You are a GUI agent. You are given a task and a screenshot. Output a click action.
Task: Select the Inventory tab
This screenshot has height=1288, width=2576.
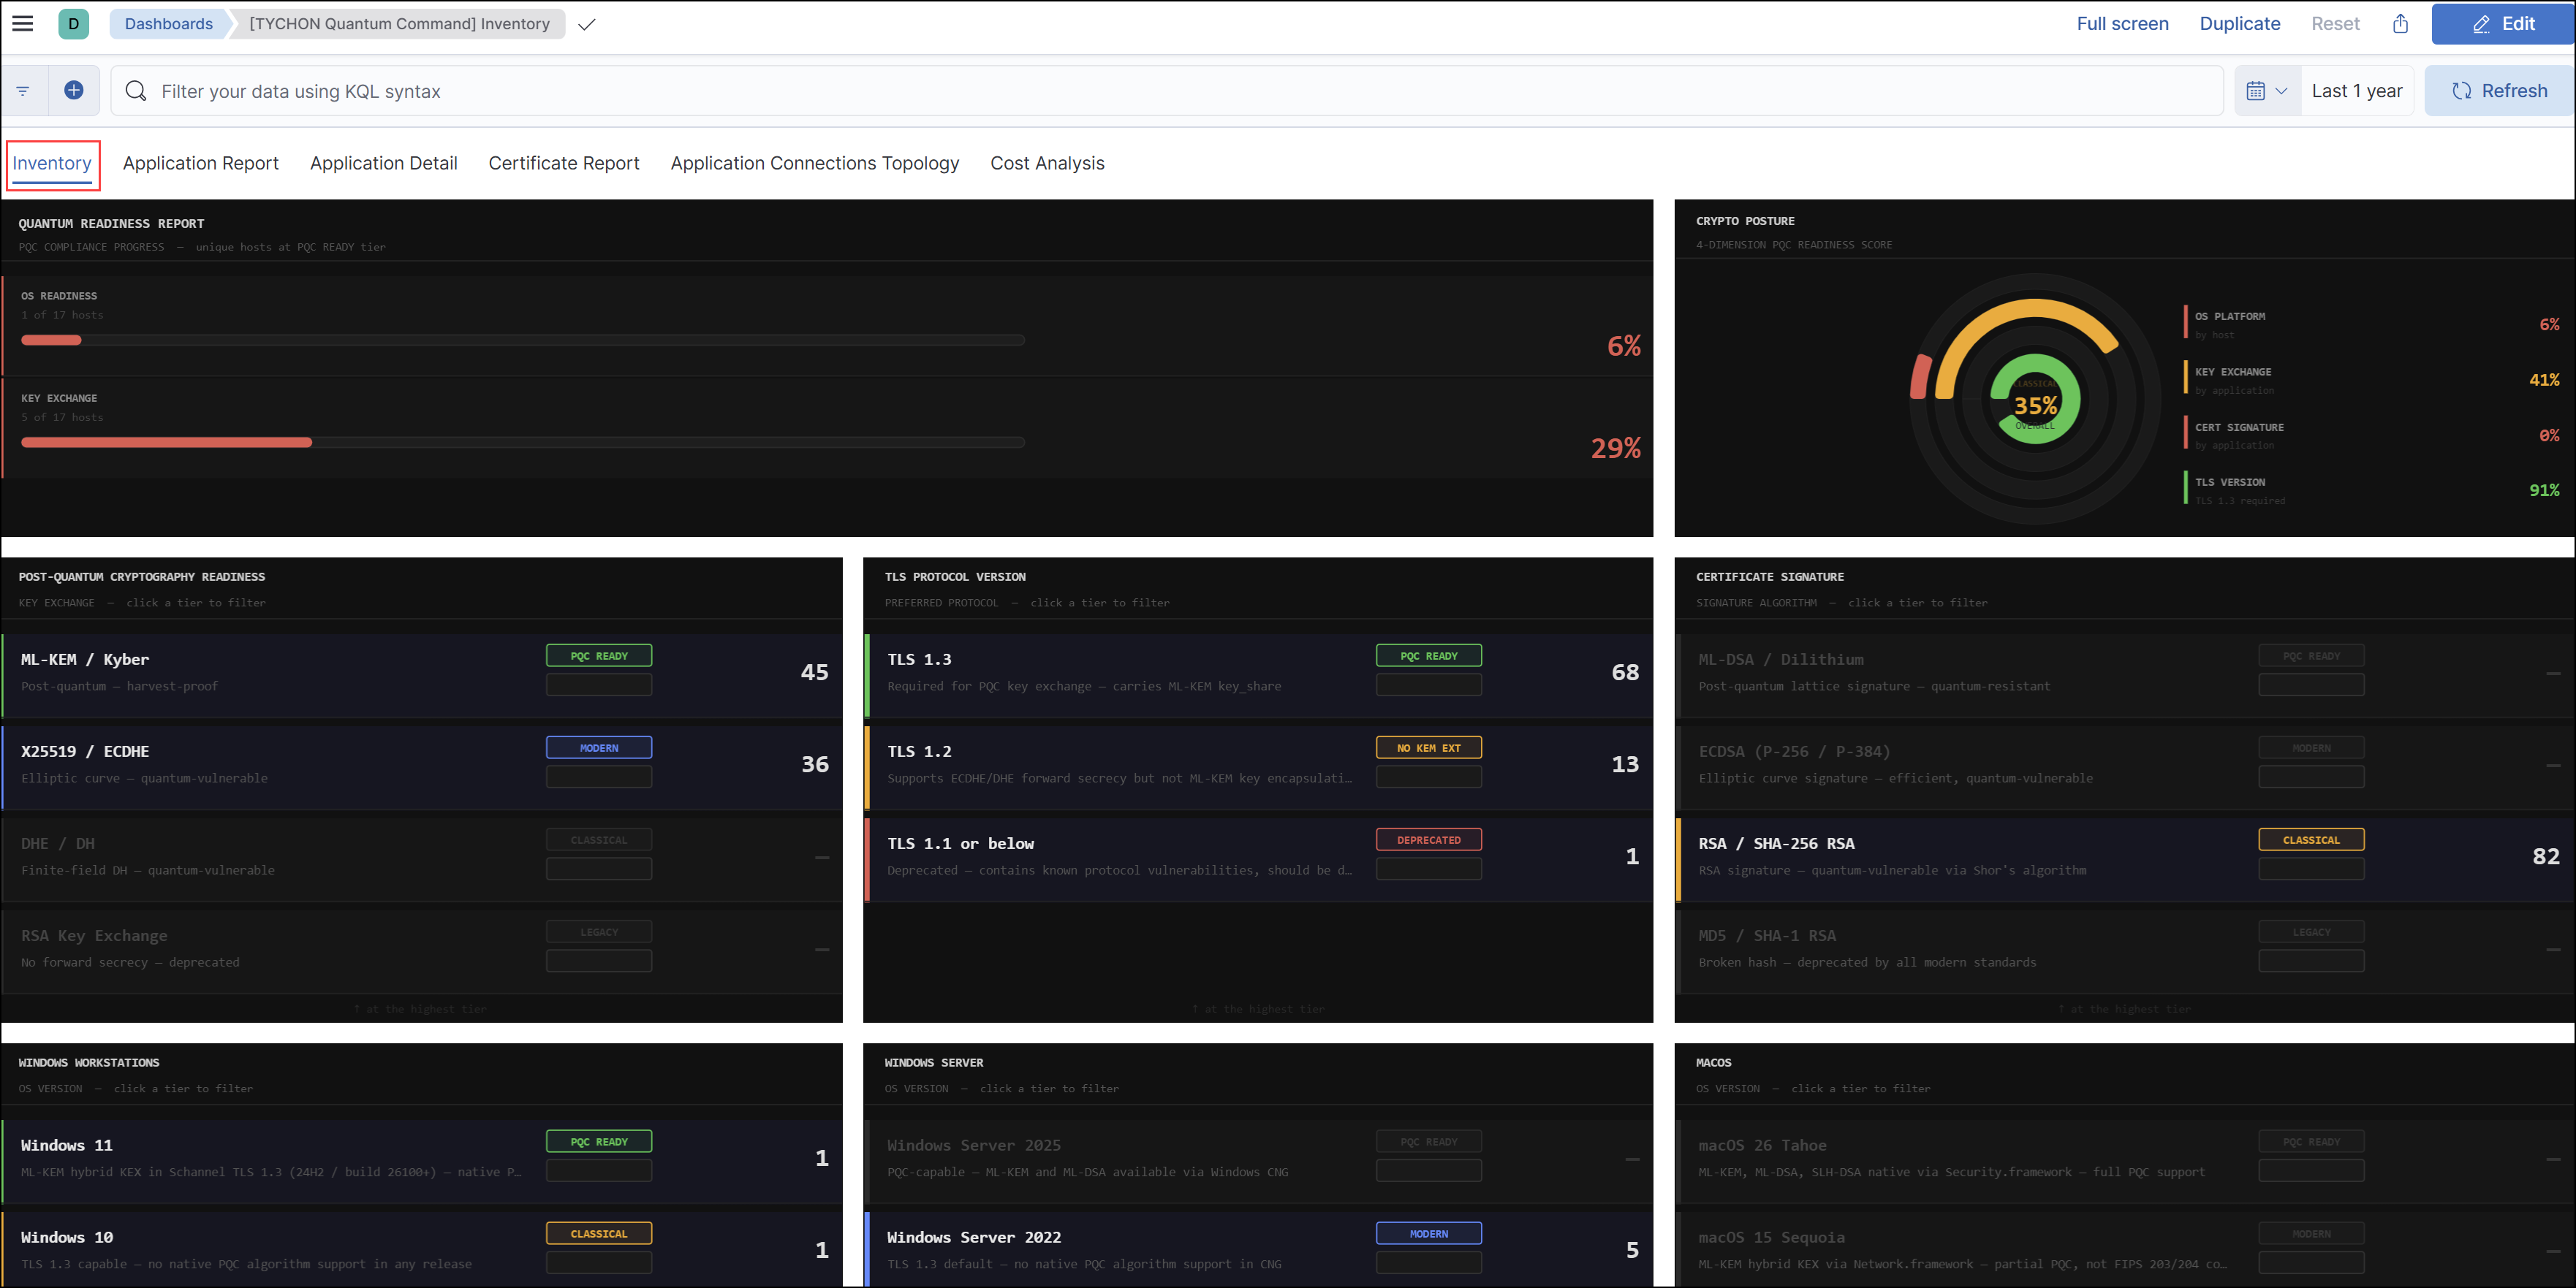[x=52, y=163]
